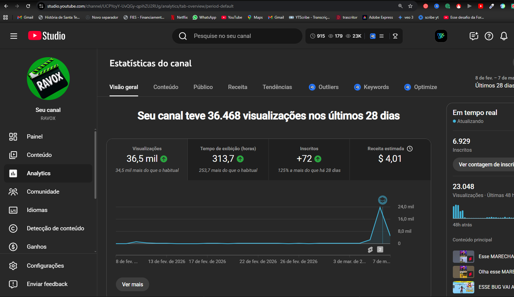Select the Visão geral tab

click(x=124, y=87)
